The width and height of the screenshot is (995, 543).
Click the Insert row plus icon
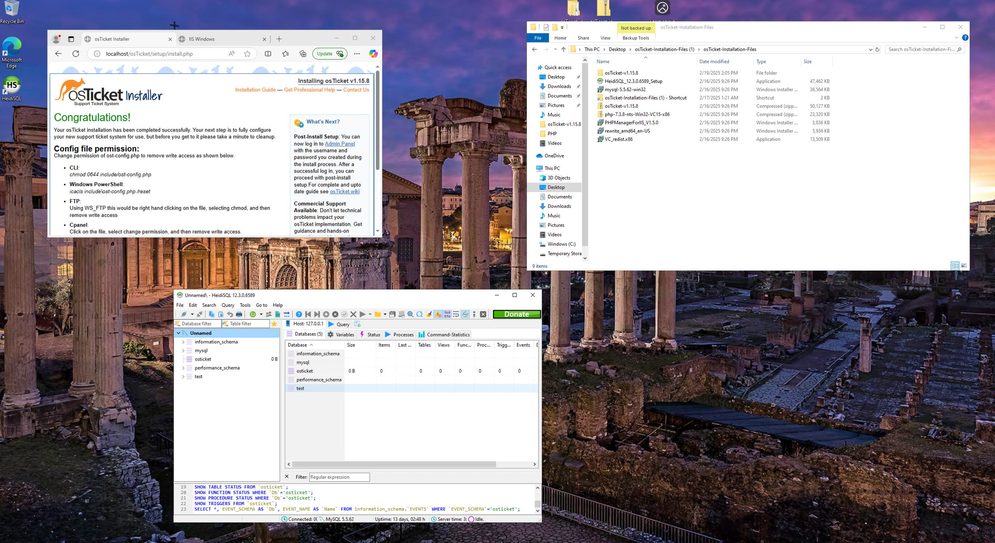326,314
